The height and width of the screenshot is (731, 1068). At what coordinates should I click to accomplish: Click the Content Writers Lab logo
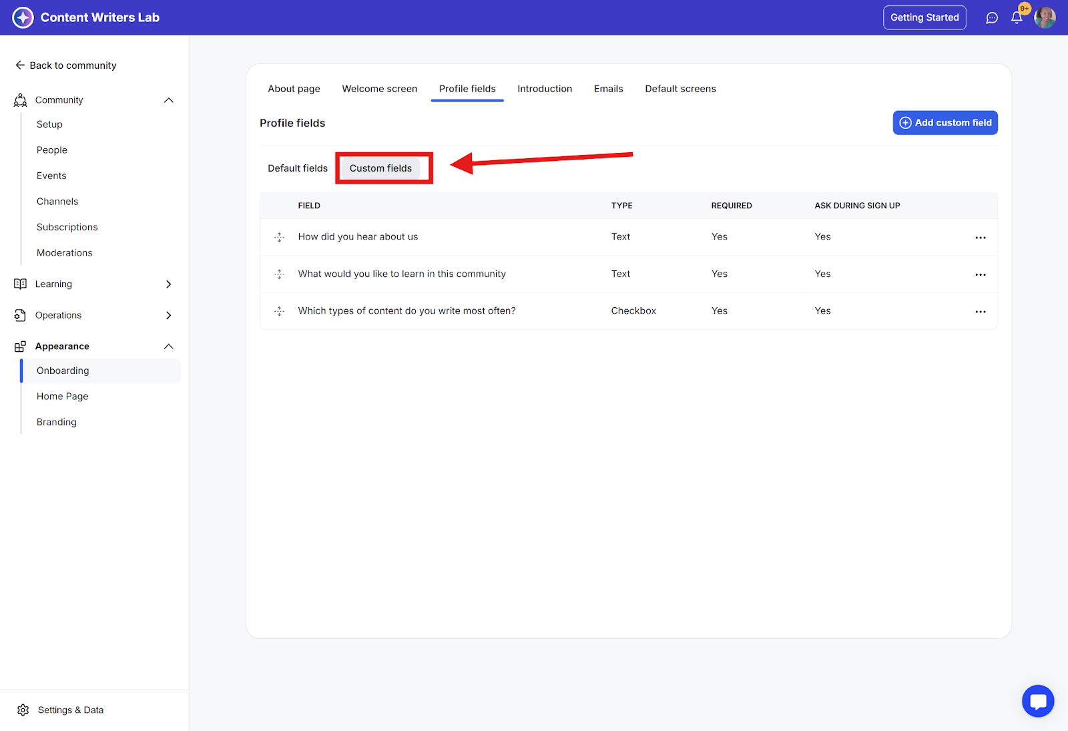[x=23, y=17]
